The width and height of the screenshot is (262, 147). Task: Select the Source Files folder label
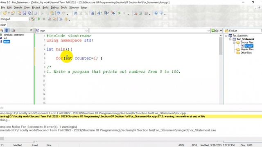pos(247,42)
